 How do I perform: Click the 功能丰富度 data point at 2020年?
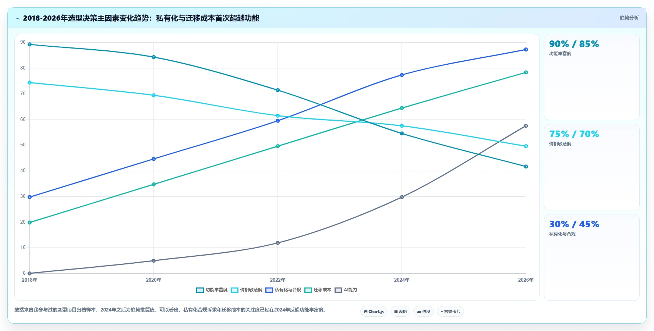point(154,57)
